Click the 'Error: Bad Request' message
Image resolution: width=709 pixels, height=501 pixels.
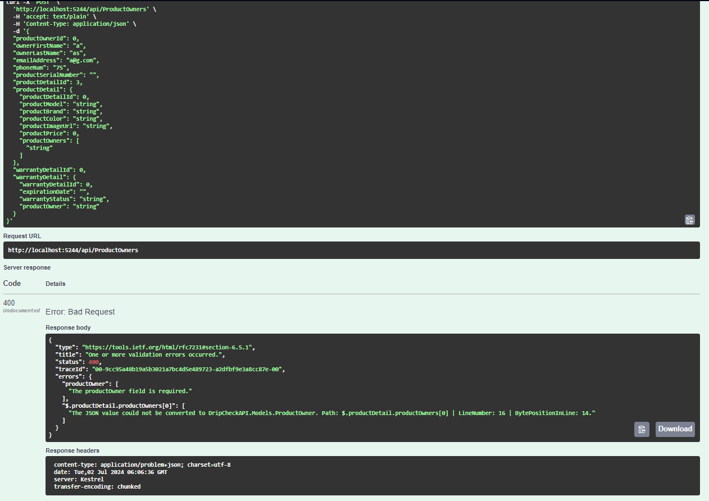(80, 312)
